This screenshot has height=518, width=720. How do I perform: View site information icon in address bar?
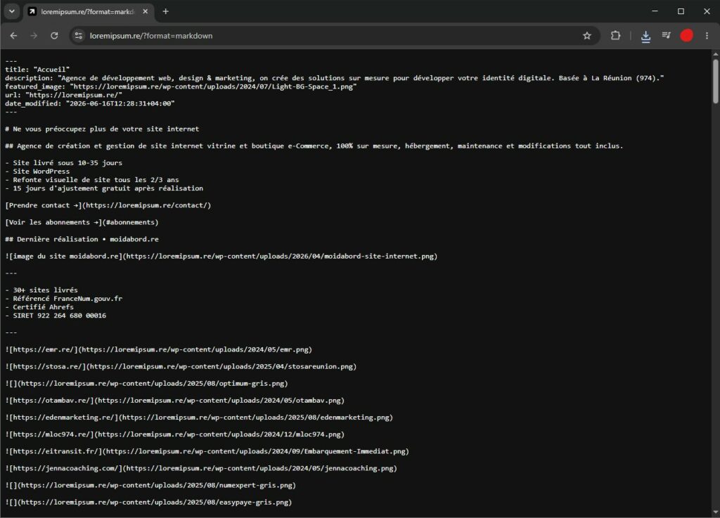(x=79, y=36)
